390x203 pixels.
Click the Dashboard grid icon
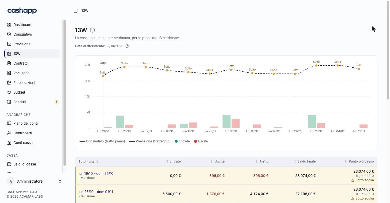[x=9, y=25]
